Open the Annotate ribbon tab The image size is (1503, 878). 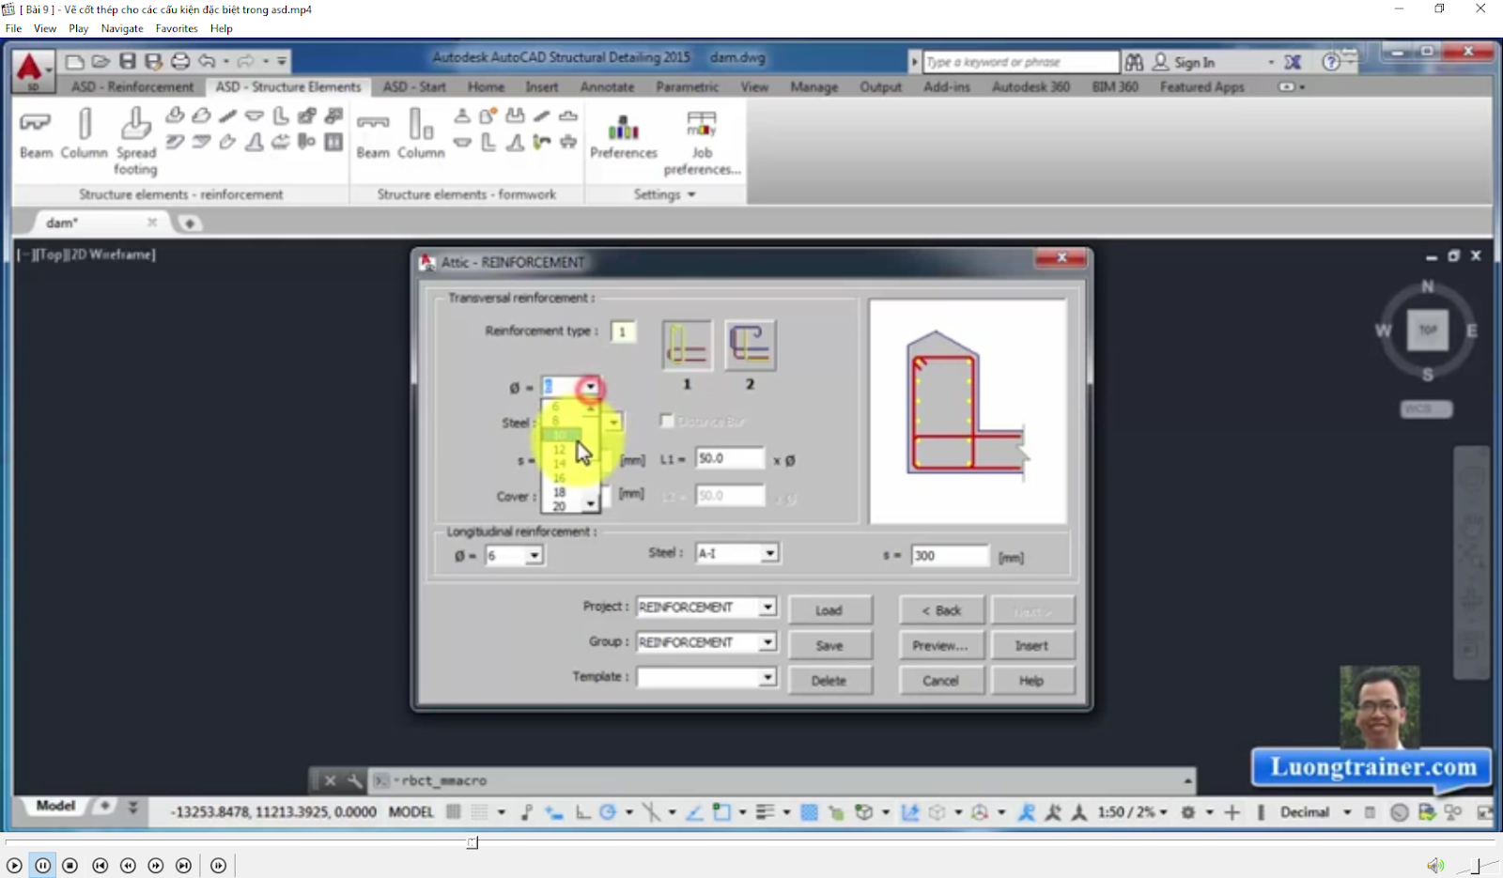click(x=606, y=86)
